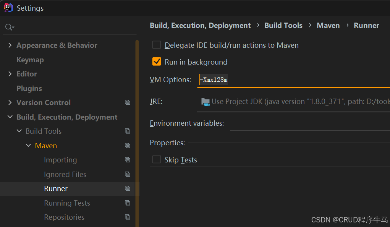The image size is (390, 227).
Task: Click the Environment variables input field
Action: tap(310, 123)
